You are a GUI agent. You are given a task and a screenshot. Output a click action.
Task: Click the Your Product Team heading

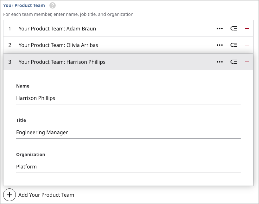[x=24, y=5]
